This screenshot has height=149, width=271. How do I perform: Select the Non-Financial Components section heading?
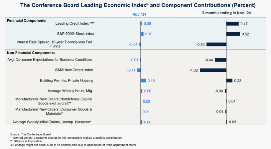tap(31, 53)
